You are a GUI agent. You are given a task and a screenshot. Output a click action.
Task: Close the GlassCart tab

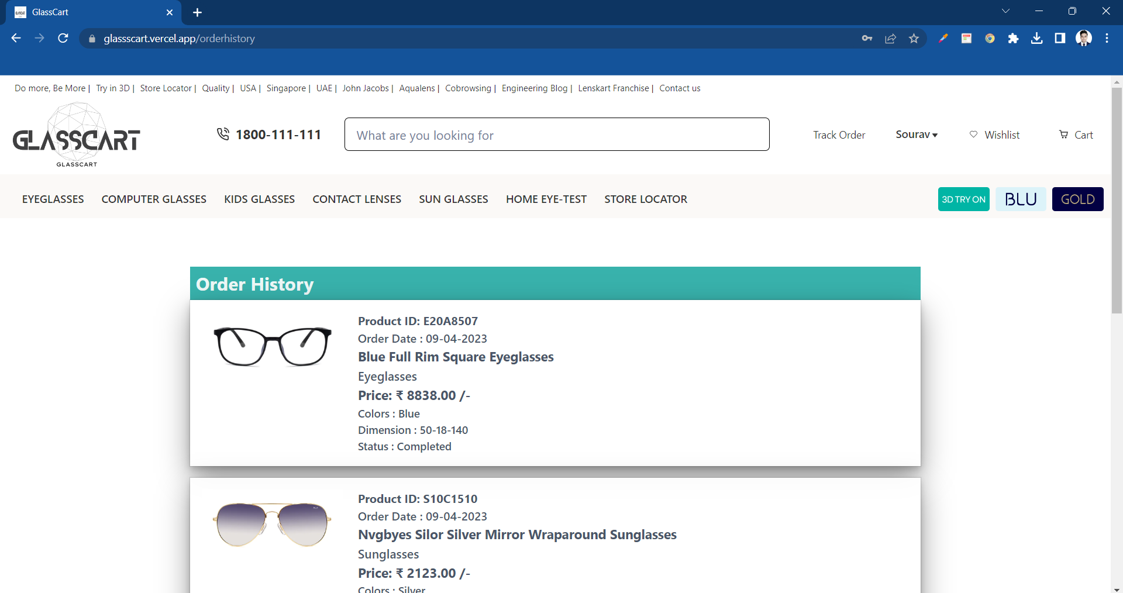coord(170,12)
